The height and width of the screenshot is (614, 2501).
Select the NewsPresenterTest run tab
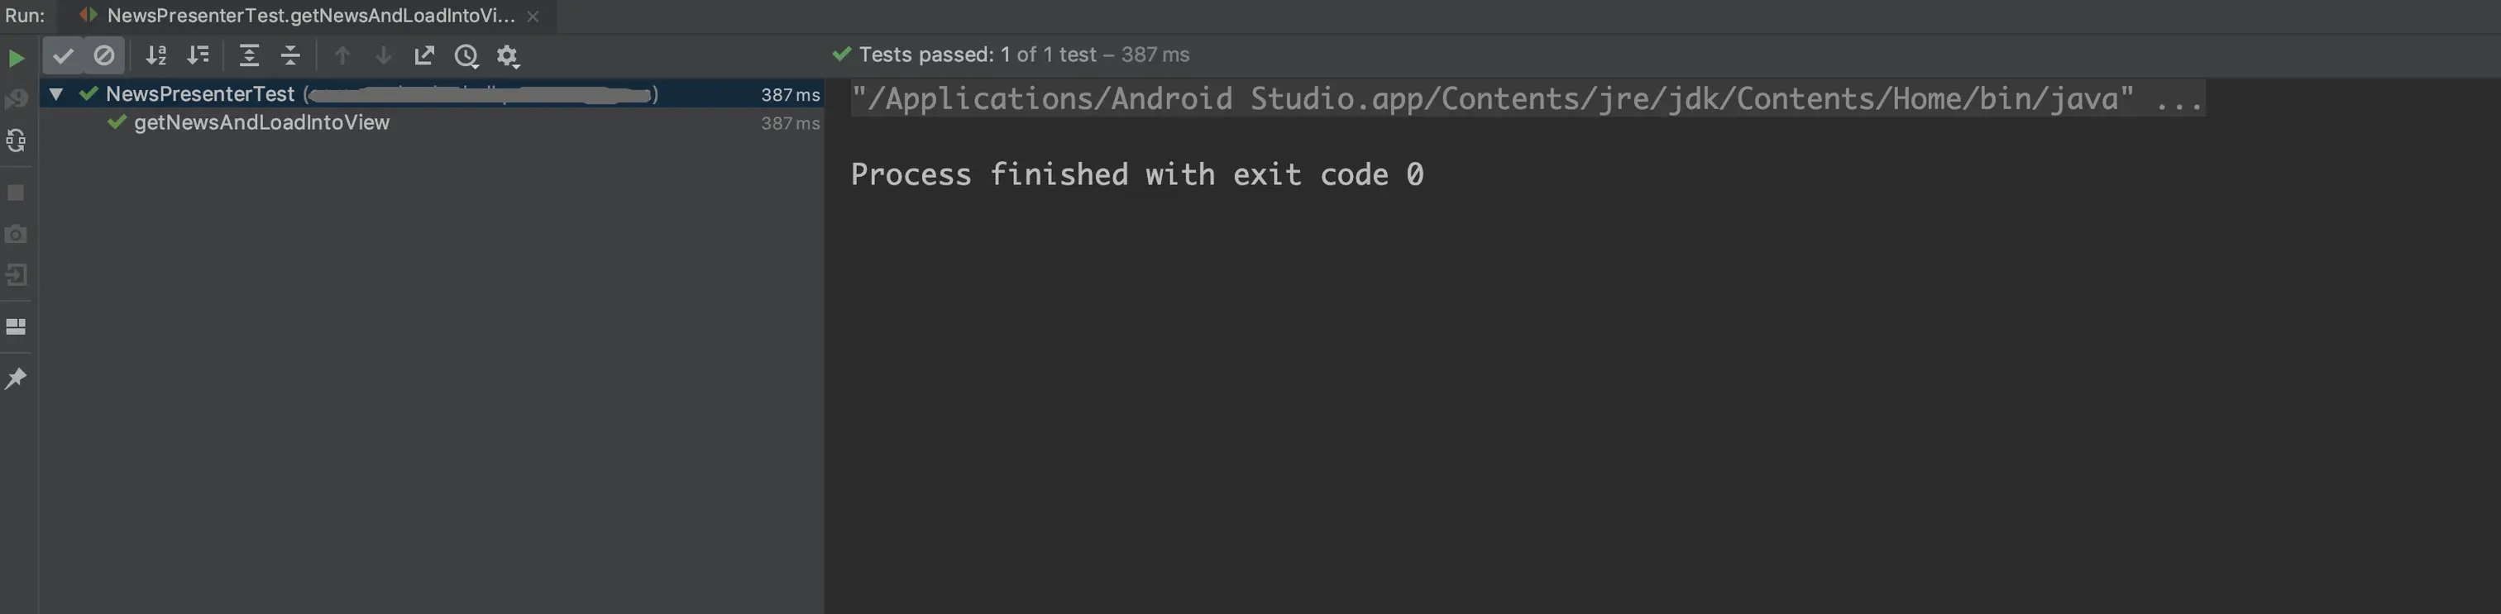[309, 16]
